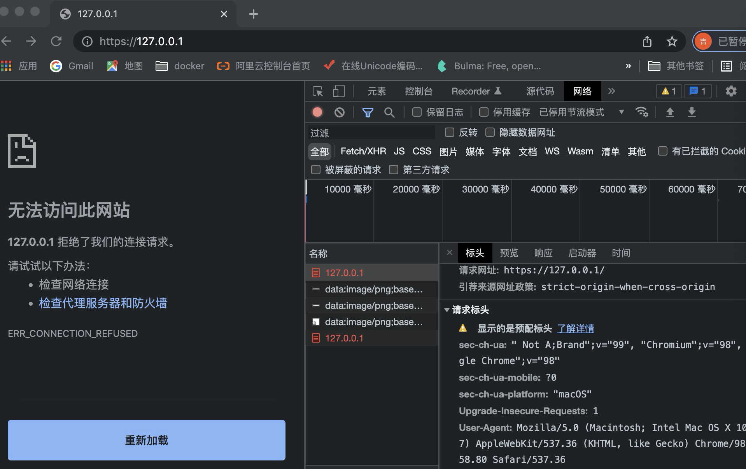The image size is (746, 469).
Task: Expand more DevTools panels chevron
Action: pos(612,91)
